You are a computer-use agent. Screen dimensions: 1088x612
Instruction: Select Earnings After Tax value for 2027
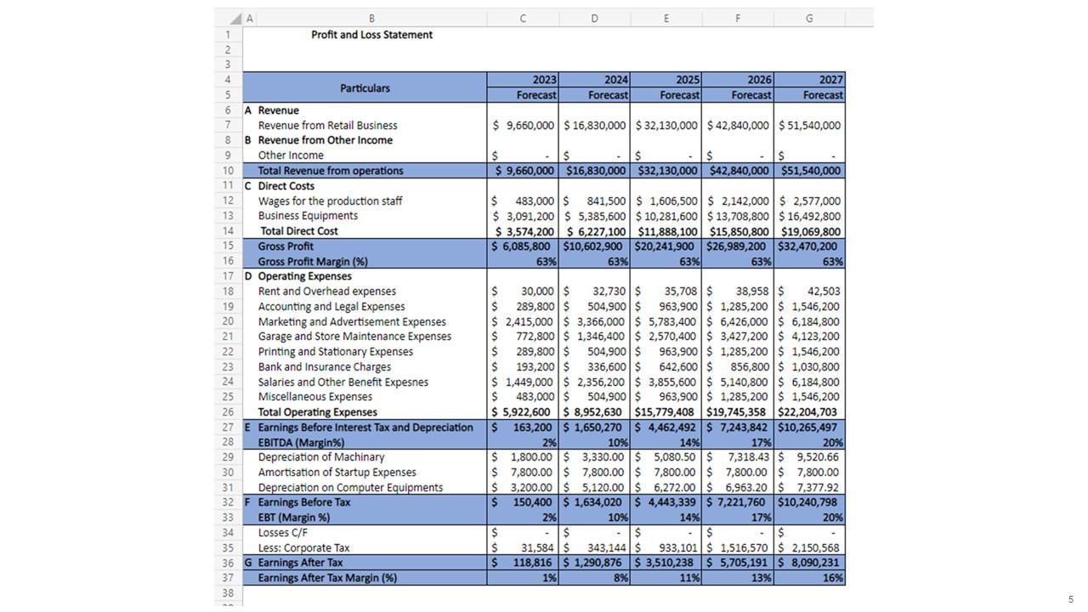click(x=808, y=563)
